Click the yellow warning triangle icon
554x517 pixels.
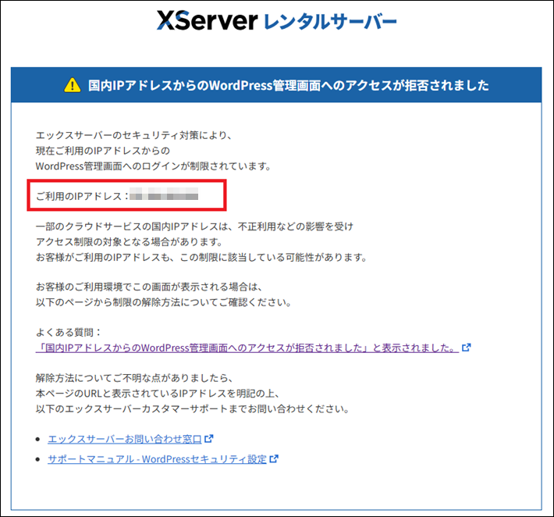pos(73,85)
